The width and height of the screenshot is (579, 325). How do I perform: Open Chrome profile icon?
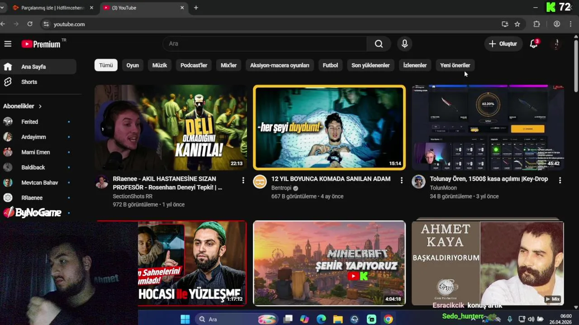point(557,24)
